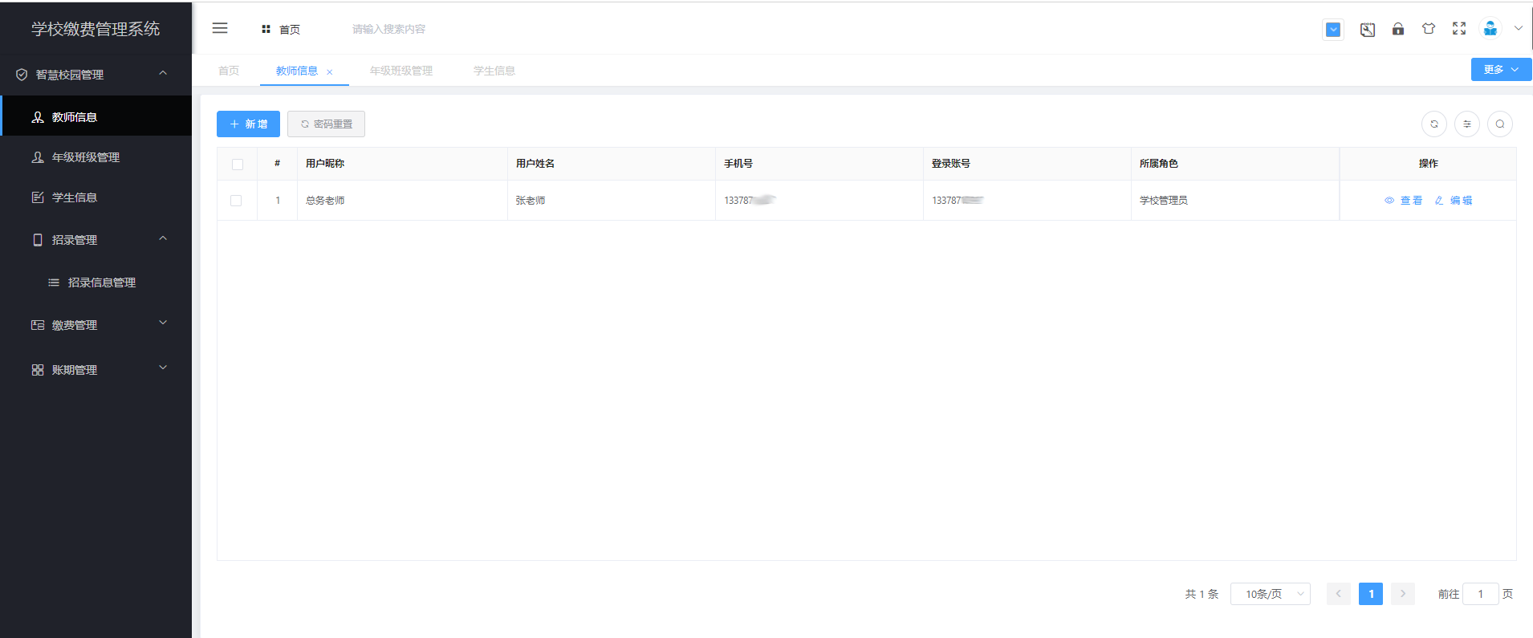Click the 密码重置 button

326,124
